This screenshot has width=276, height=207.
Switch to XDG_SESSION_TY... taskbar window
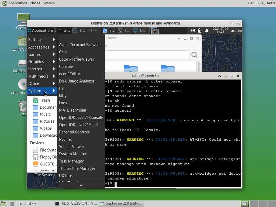[76, 203]
